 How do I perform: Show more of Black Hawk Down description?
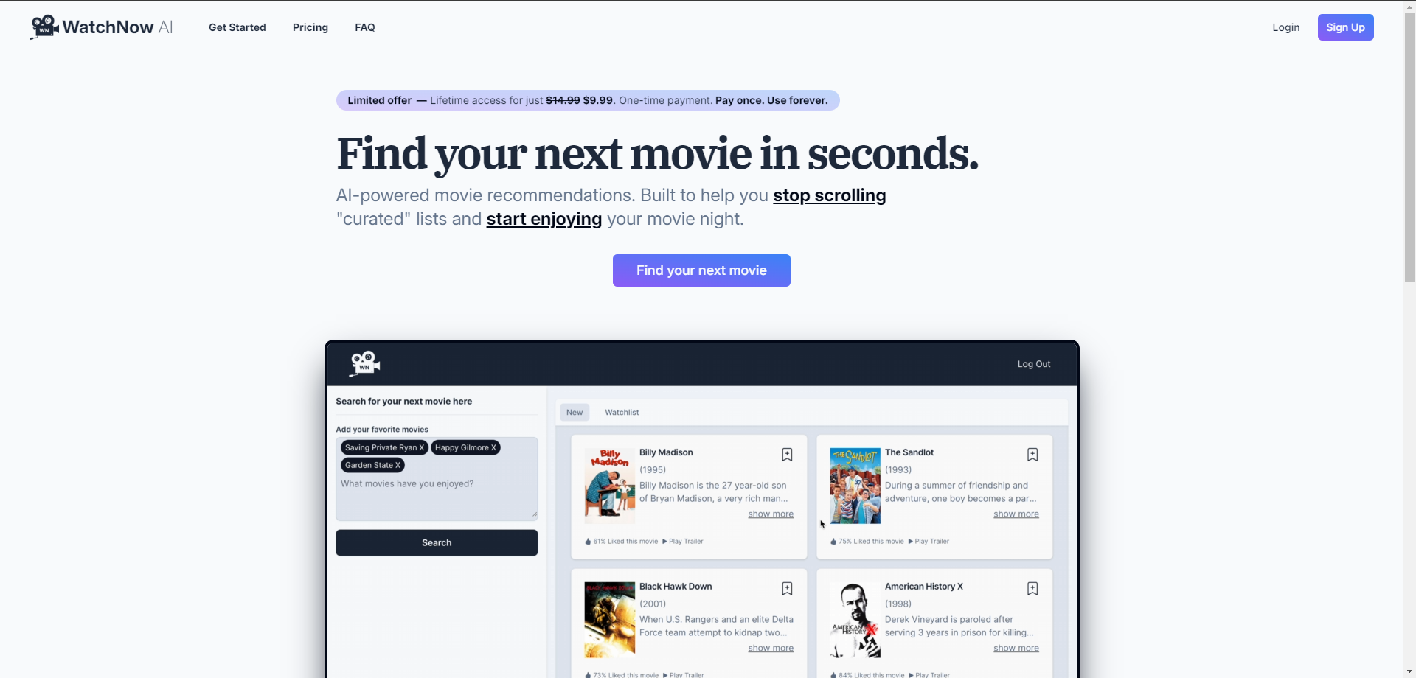pyautogui.click(x=771, y=649)
